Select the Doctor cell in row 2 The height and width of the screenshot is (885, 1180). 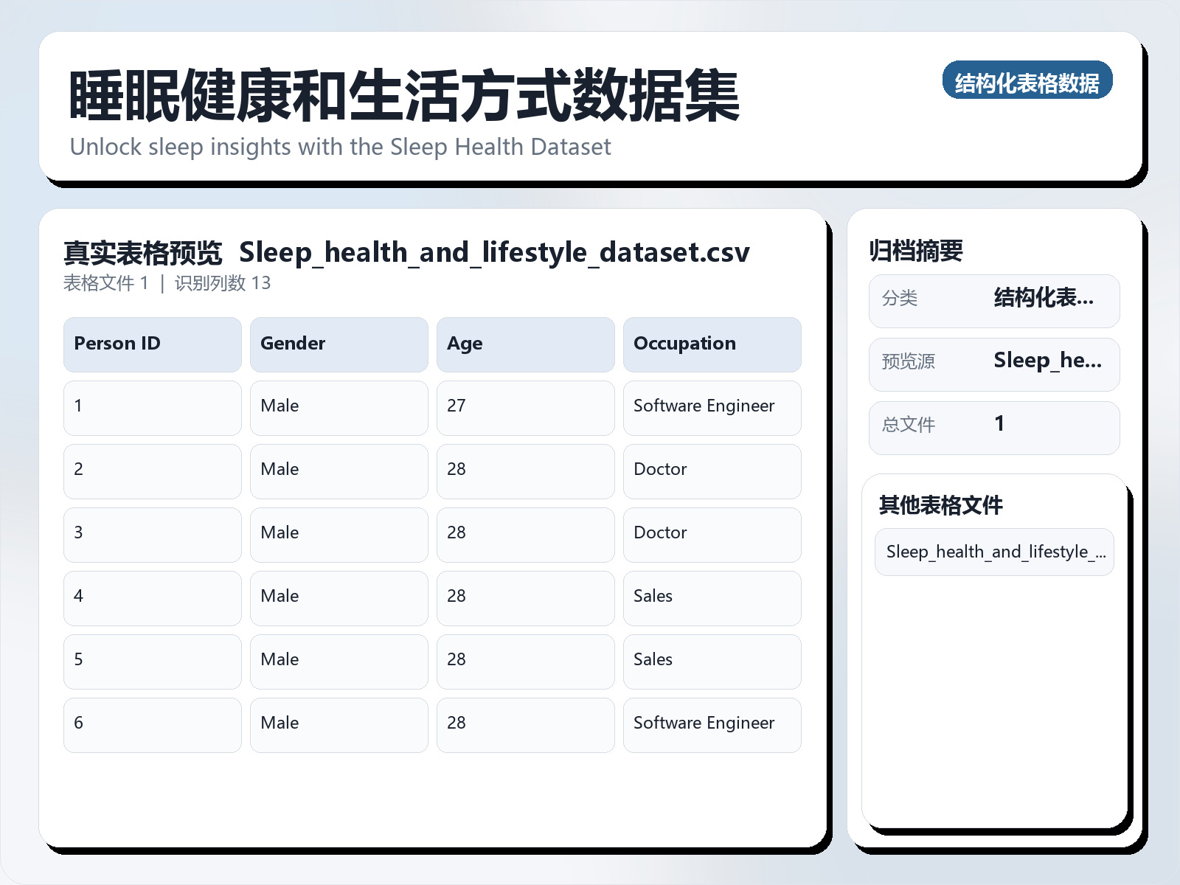point(712,471)
